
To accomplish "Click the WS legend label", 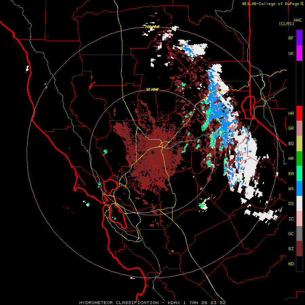I will (291, 188).
